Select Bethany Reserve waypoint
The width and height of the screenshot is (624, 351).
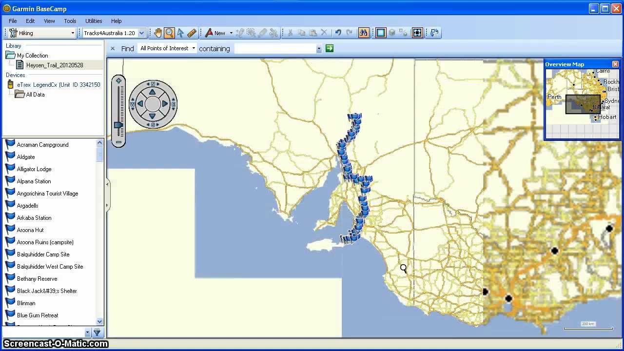[x=37, y=279]
